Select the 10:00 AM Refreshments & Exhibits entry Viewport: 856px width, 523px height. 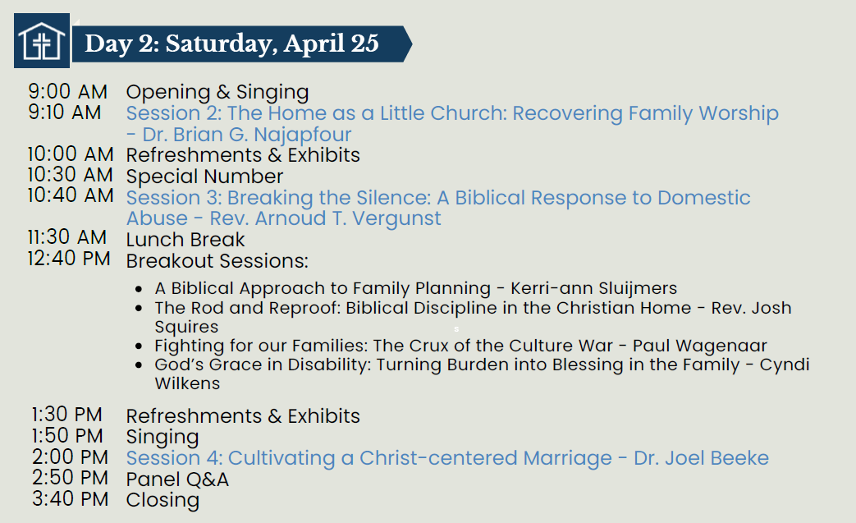click(x=242, y=154)
